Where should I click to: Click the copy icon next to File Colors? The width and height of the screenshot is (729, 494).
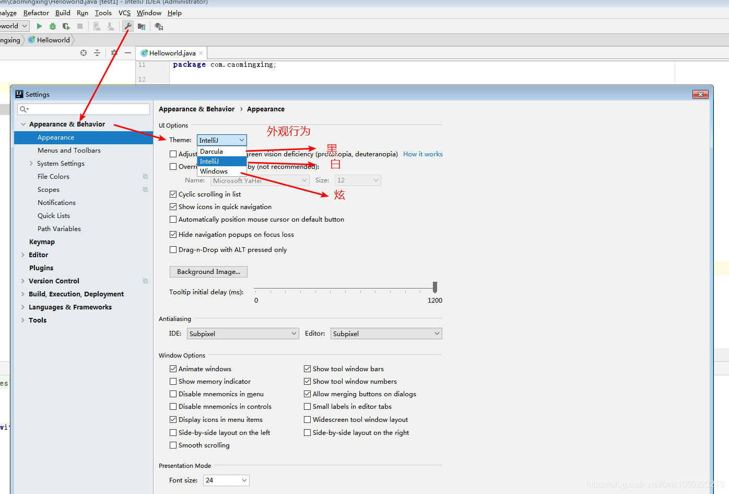point(145,177)
